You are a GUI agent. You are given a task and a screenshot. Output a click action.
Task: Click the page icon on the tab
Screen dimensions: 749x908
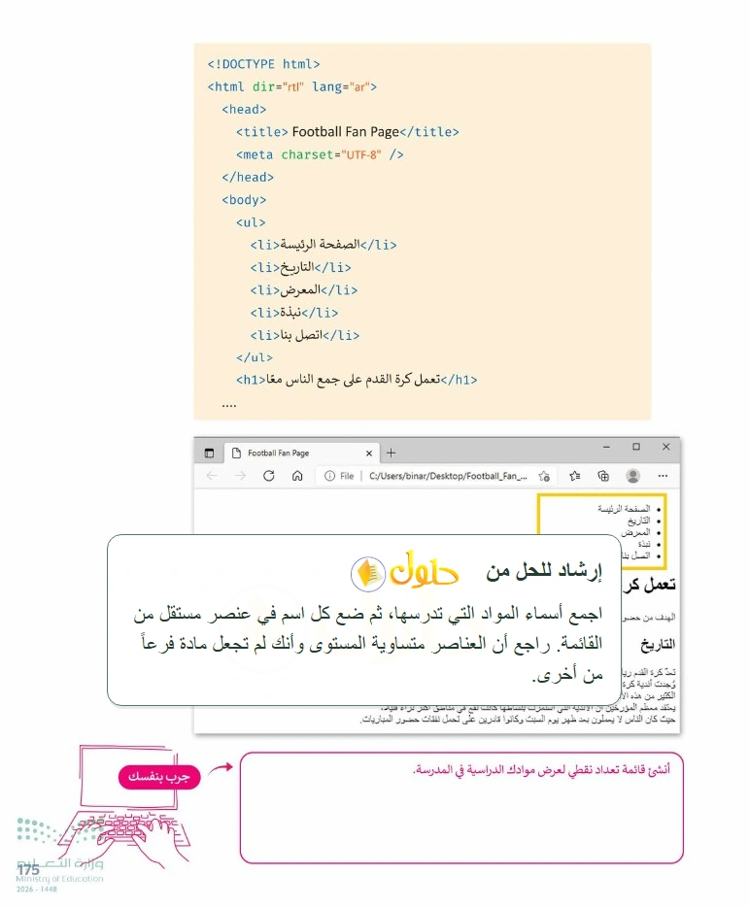[x=236, y=454]
